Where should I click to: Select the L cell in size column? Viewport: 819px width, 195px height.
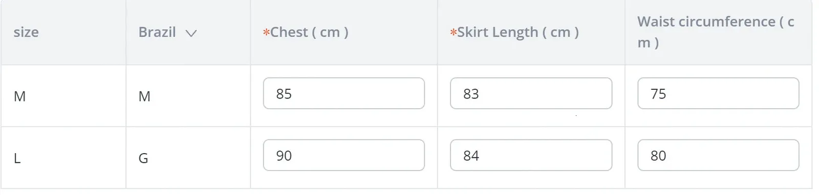click(17, 158)
